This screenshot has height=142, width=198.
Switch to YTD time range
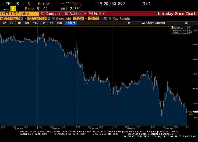[36, 23]
